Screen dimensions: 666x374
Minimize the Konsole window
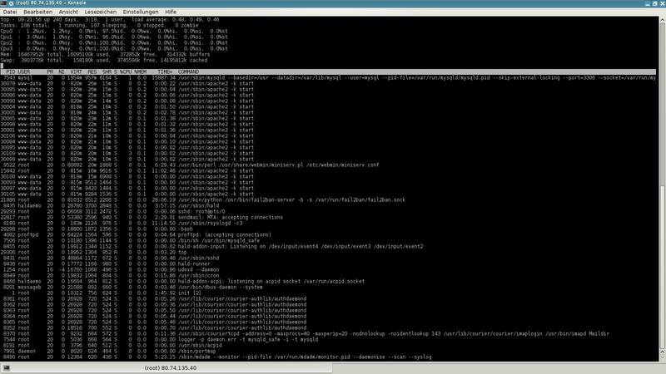click(x=648, y=3)
